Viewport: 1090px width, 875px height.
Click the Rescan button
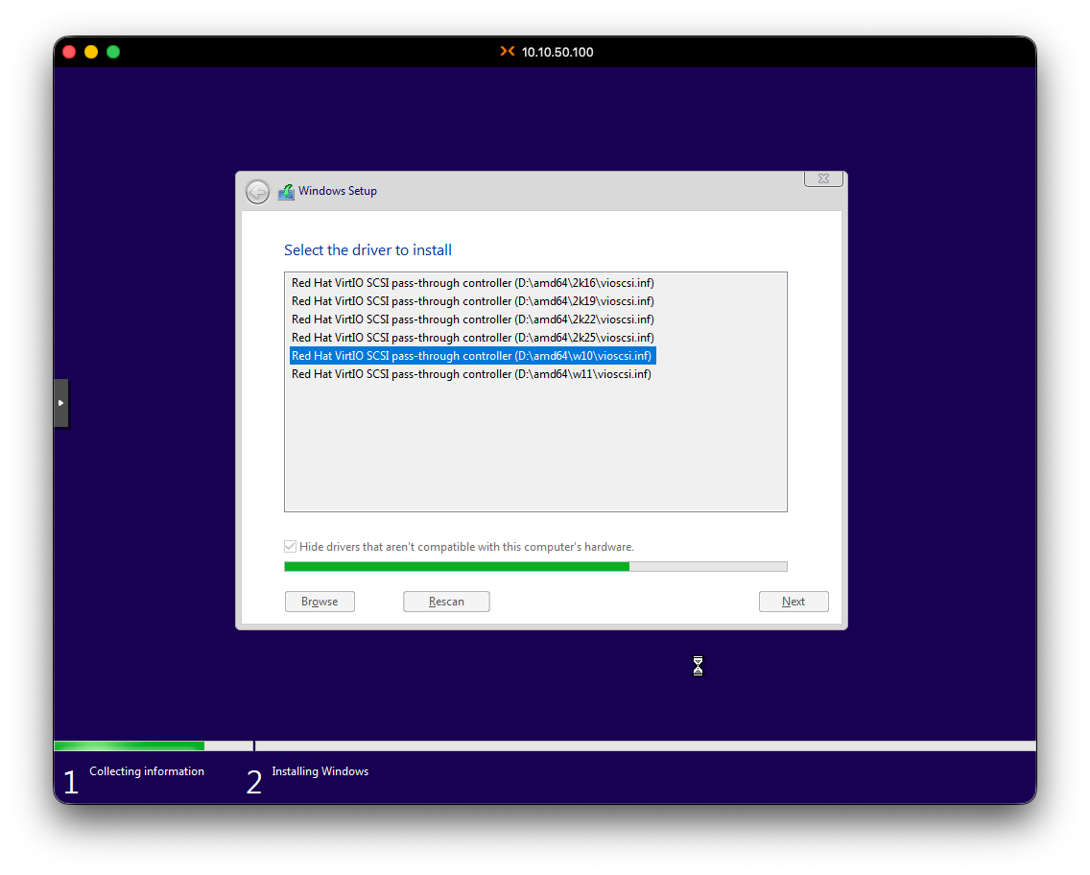point(446,602)
